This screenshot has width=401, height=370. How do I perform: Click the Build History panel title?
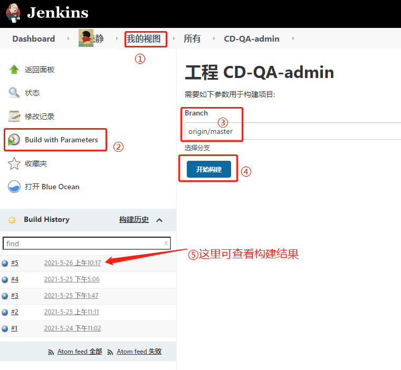click(x=46, y=219)
